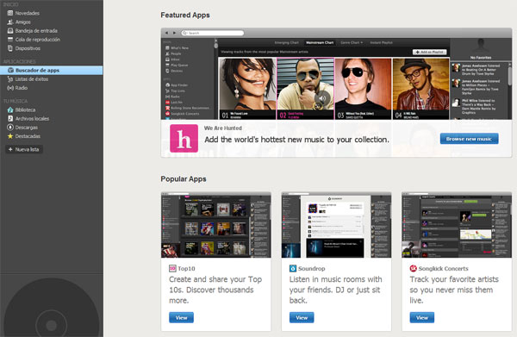Viewport: 517px width, 337px height.
Task: Open Biblioteca library
Action: (x=22, y=109)
